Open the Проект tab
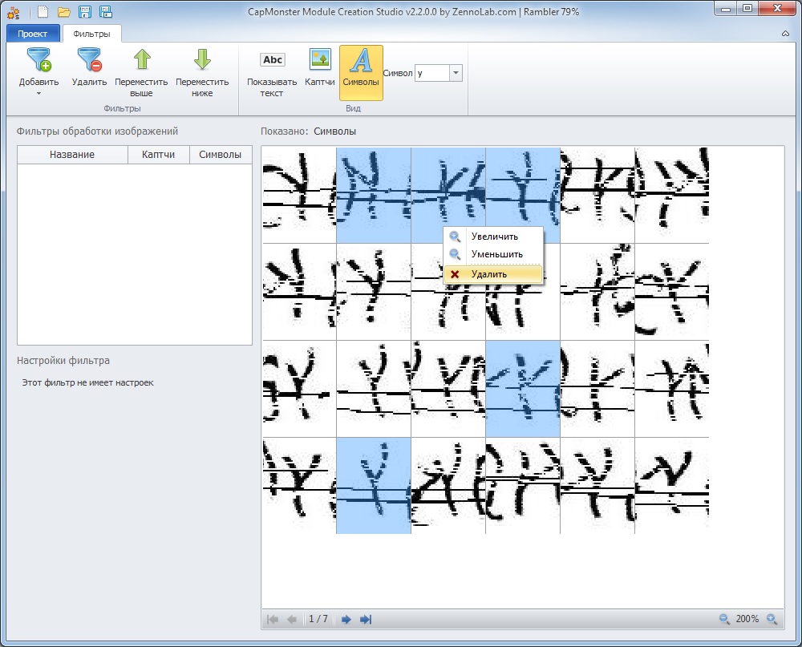 click(33, 34)
